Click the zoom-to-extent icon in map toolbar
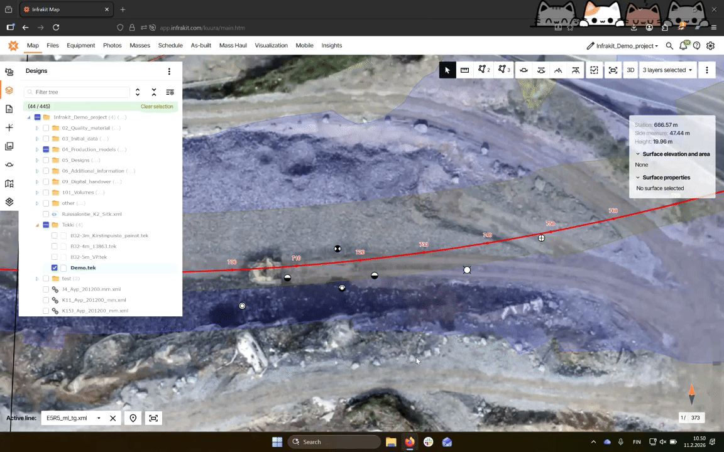Viewport: 724px width, 452px height. (x=613, y=70)
